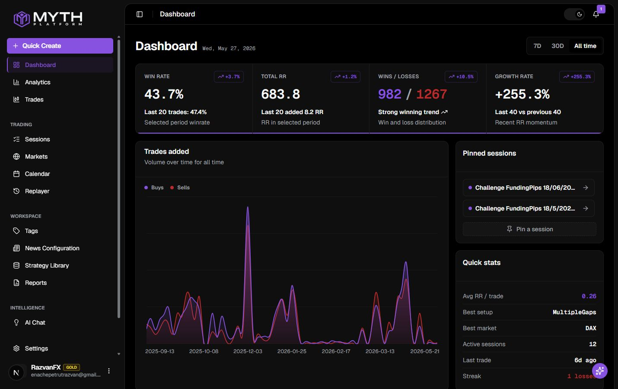Click the user avatar N
The width and height of the screenshot is (618, 389).
coord(16,372)
